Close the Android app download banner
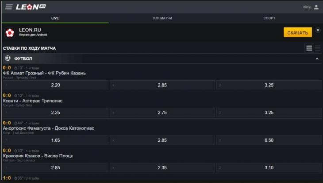Screen dimensions: 323x183 point(317,31)
